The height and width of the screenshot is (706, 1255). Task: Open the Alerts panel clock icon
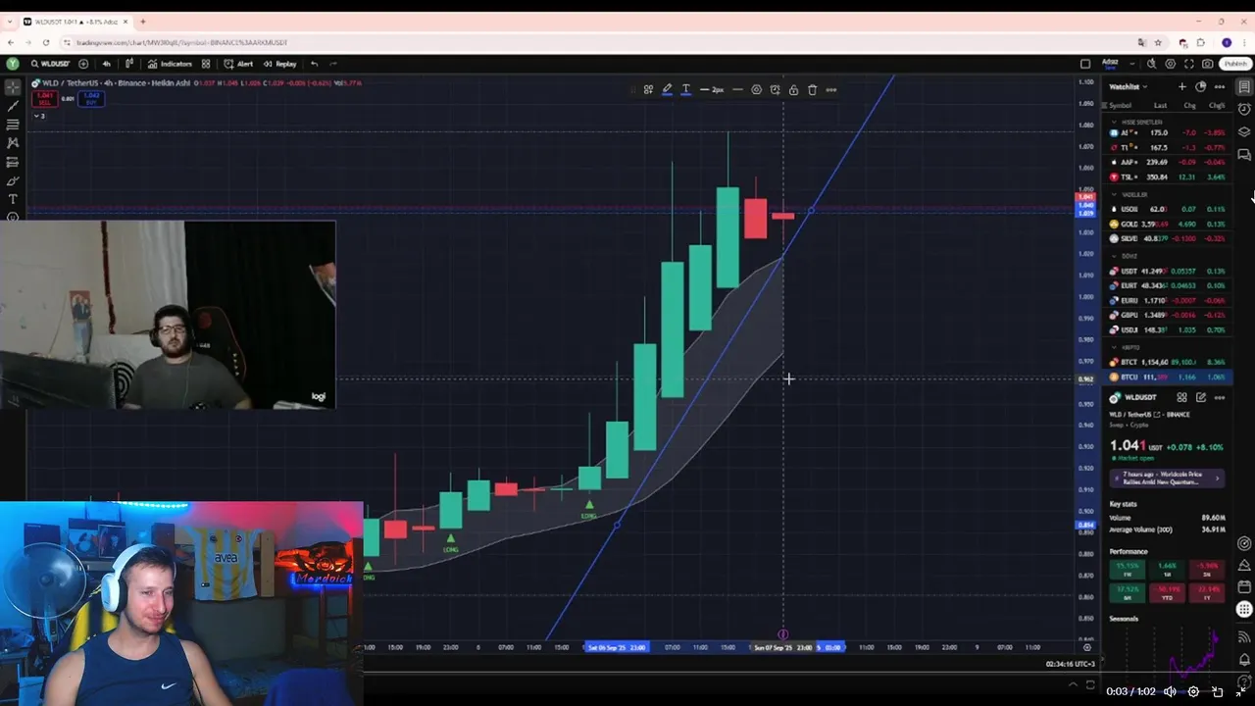pyautogui.click(x=1244, y=109)
